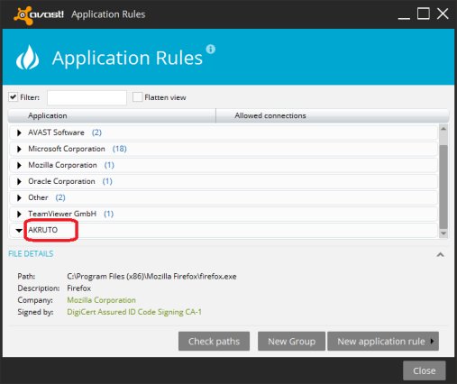Select the AKRUTO group label
This screenshot has width=457, height=384.
click(x=42, y=230)
